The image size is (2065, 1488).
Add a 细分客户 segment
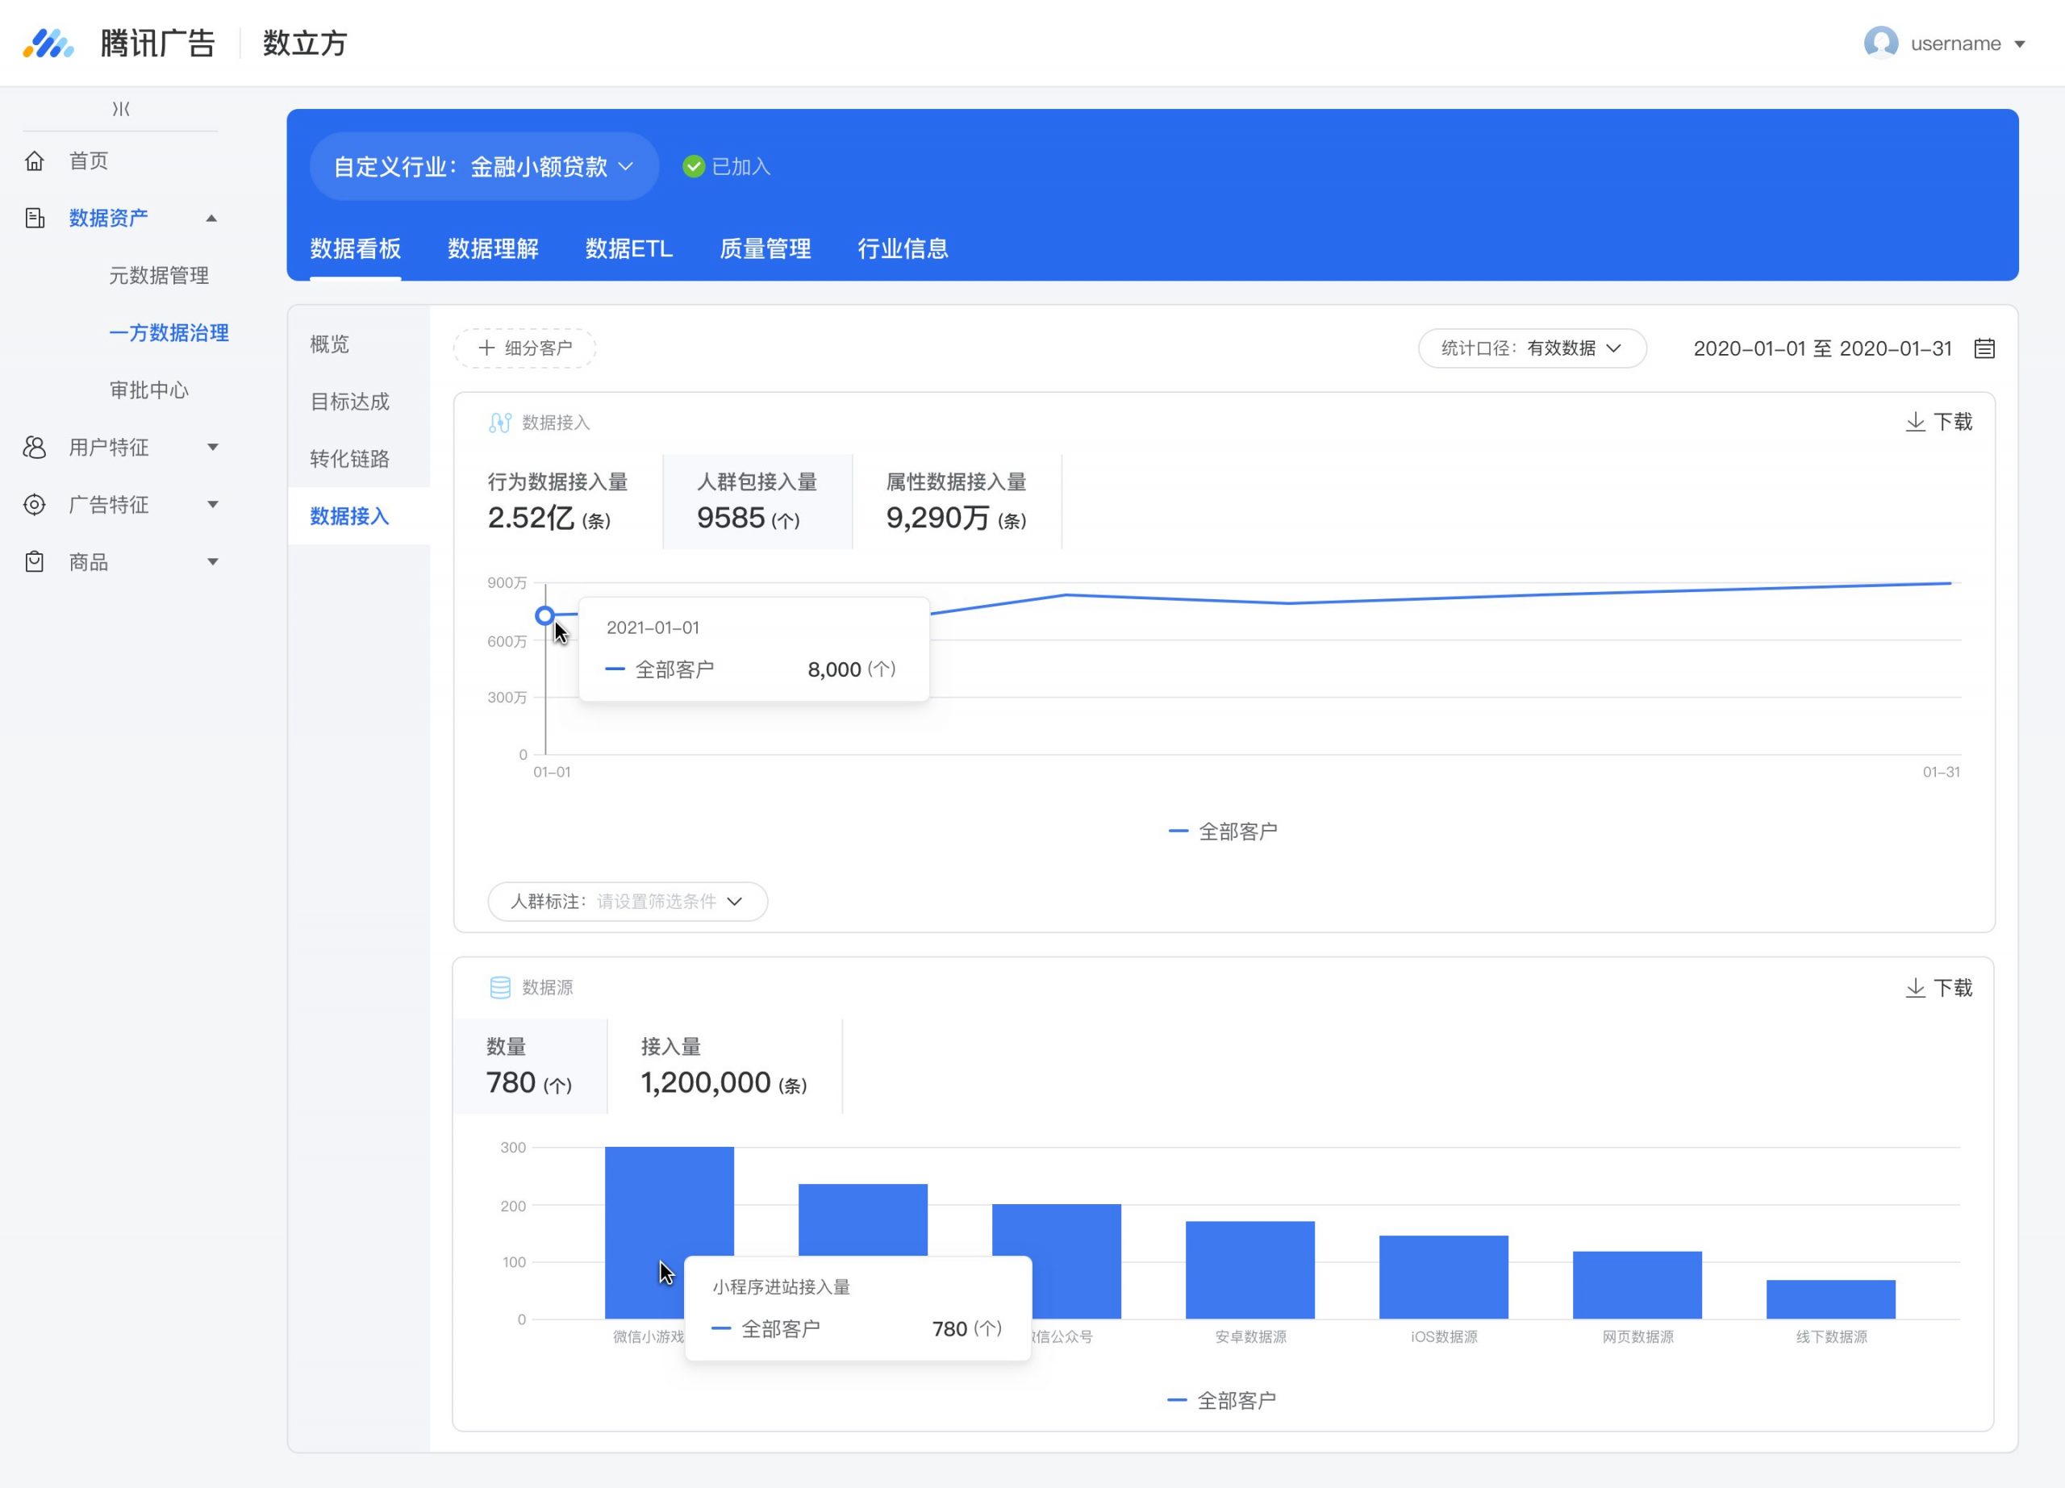[x=524, y=348]
